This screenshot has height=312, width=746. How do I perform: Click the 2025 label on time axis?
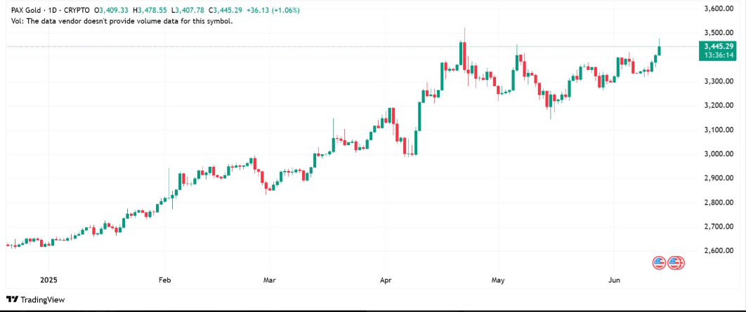pyautogui.click(x=48, y=280)
